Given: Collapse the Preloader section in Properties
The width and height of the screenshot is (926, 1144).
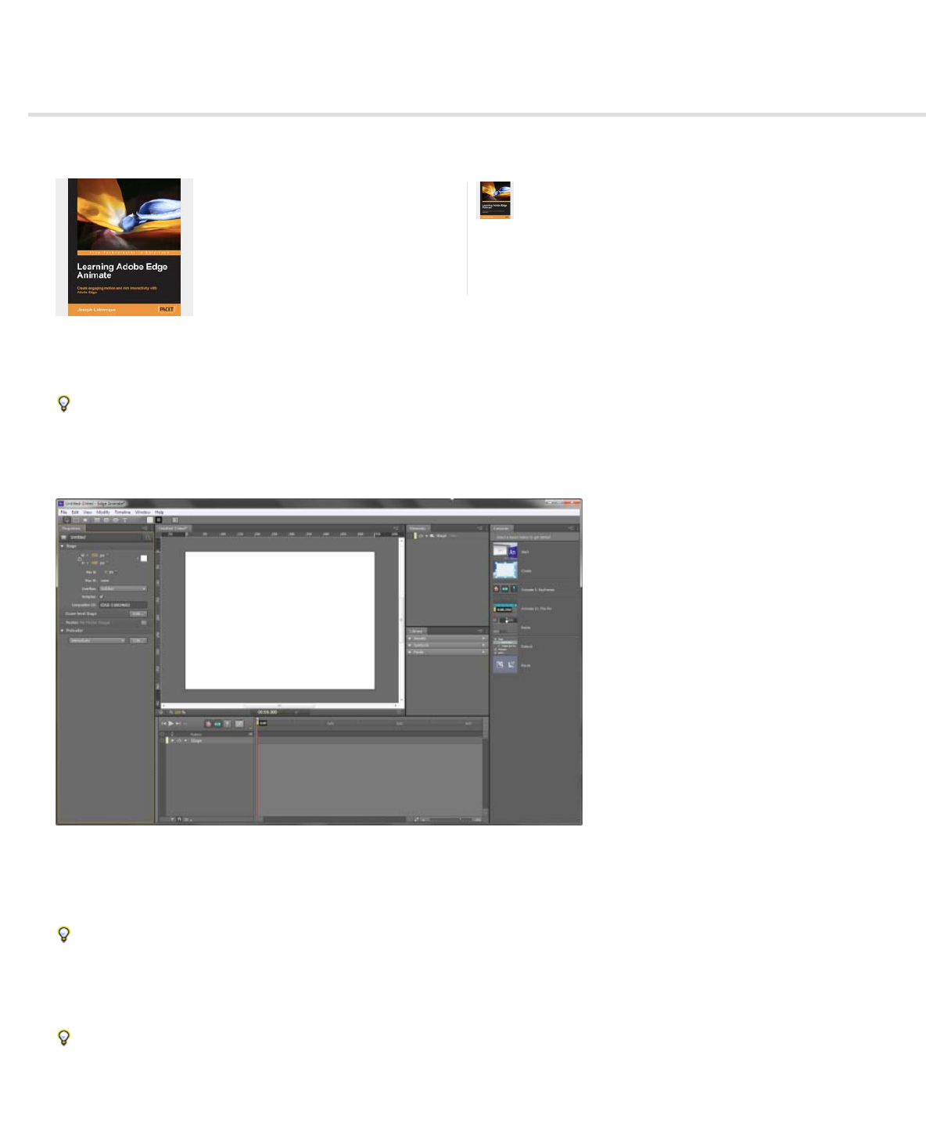Looking at the screenshot, I should [63, 631].
